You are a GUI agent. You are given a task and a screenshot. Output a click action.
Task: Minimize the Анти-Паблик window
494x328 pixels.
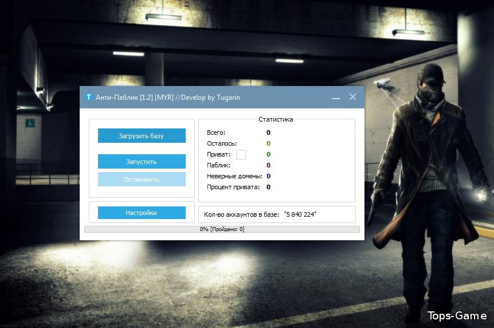click(x=336, y=97)
